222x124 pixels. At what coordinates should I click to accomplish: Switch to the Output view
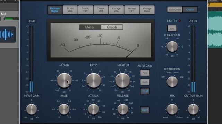pyautogui.click(x=190, y=10)
